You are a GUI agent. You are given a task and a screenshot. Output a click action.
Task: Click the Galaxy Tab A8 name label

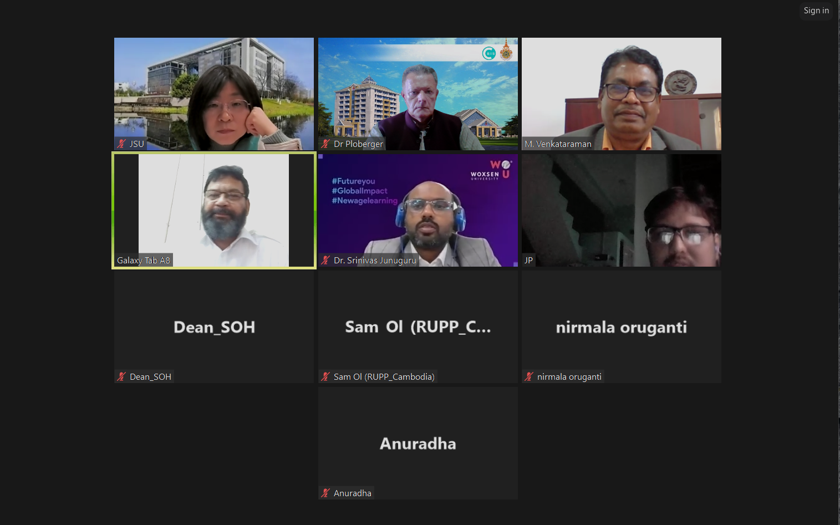tap(144, 260)
